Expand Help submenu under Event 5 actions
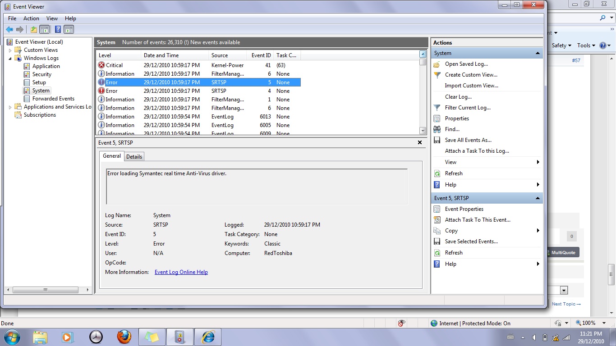The image size is (616, 346). tap(538, 264)
